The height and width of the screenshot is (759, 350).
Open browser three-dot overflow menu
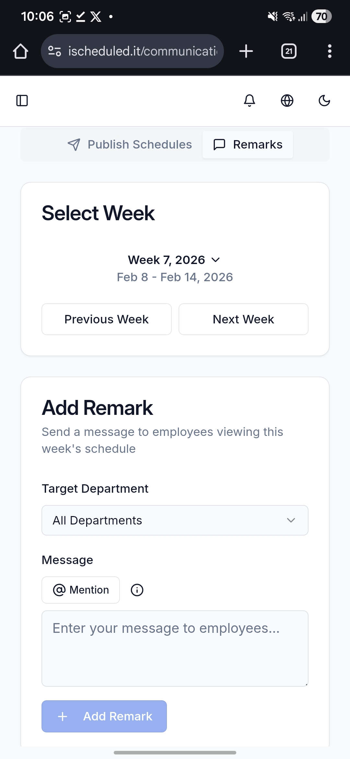[330, 51]
